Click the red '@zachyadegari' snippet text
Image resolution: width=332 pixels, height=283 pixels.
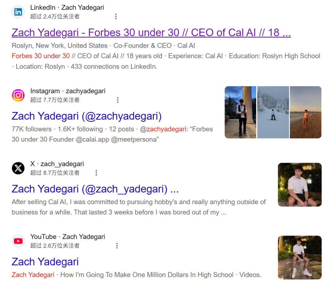pyautogui.click(x=163, y=129)
